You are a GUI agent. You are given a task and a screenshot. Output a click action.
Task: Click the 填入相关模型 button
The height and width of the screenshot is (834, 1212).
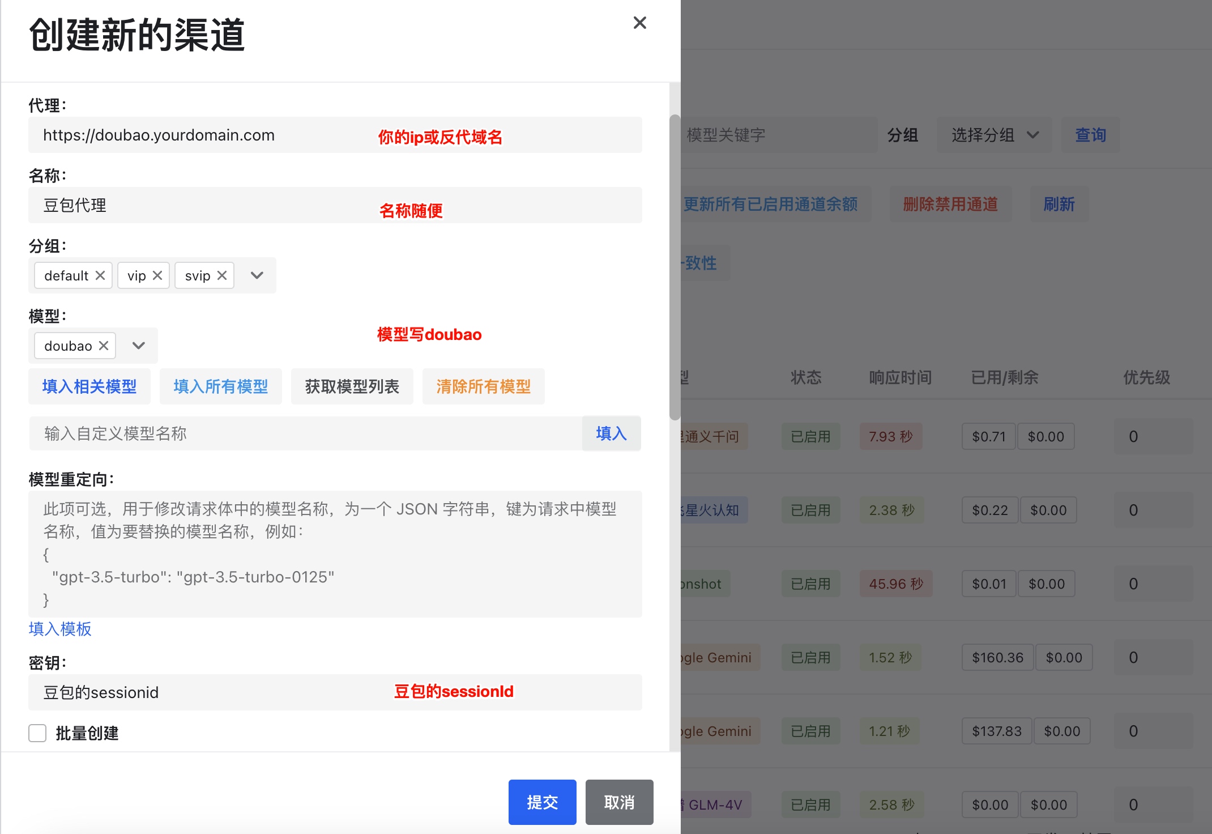(x=89, y=386)
